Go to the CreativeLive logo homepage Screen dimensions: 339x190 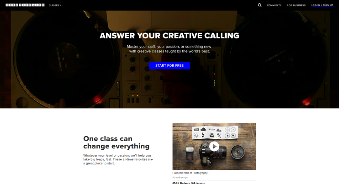pos(25,5)
